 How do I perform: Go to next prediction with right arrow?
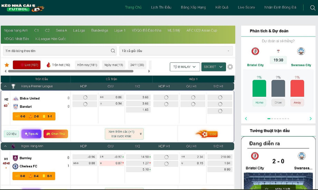coord(310,119)
